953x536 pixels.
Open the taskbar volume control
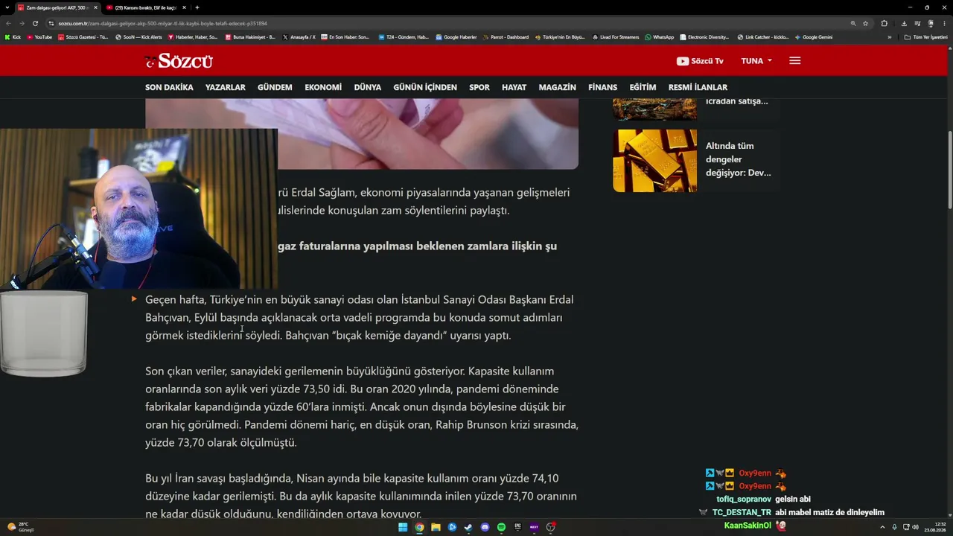coord(915,527)
